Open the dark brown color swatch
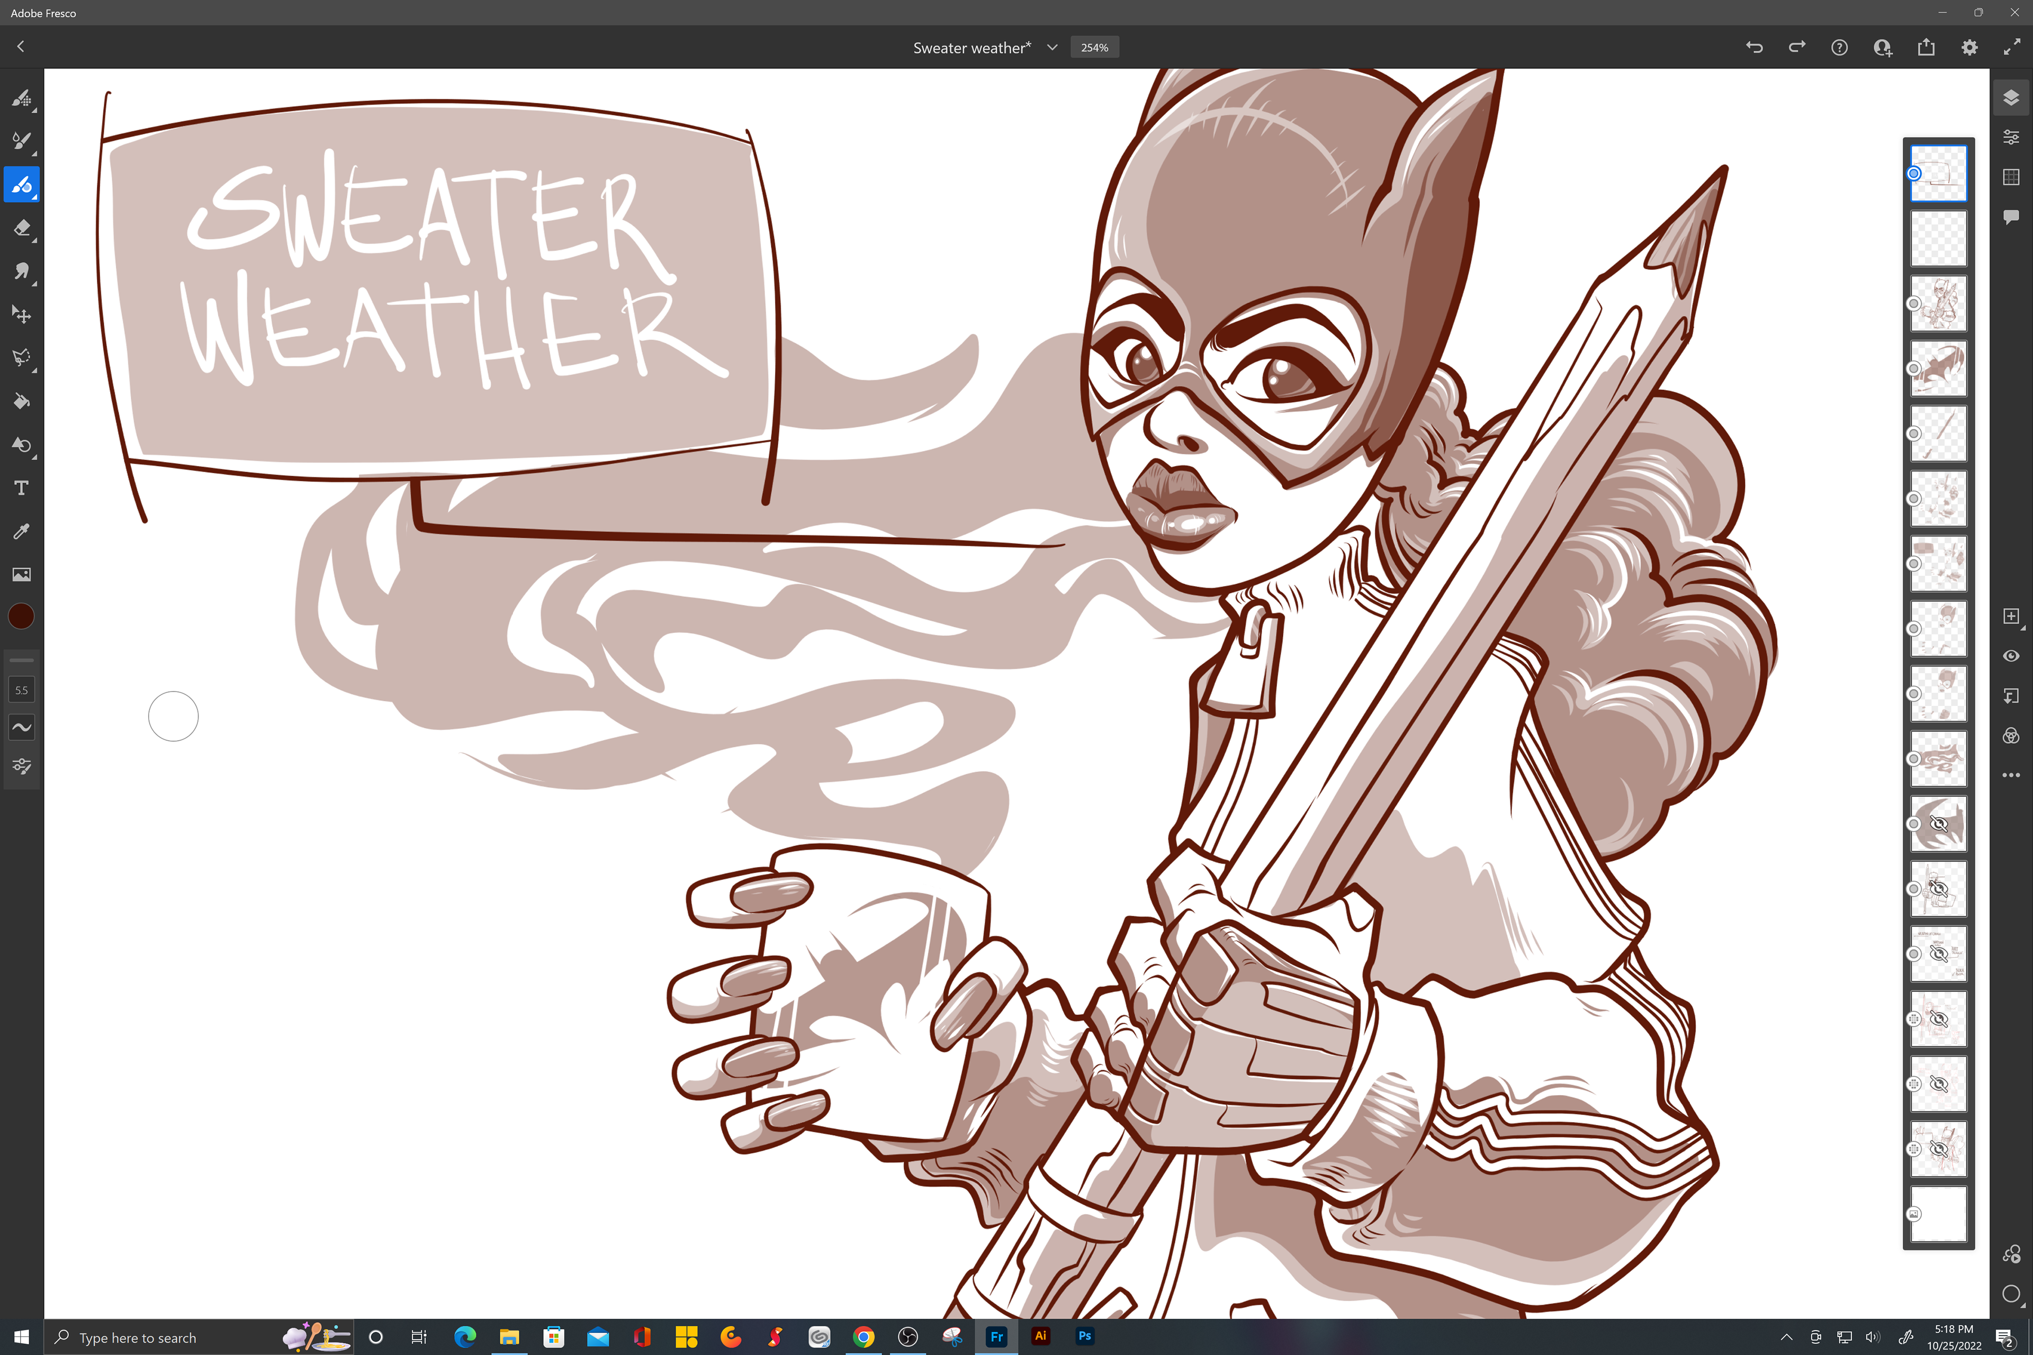This screenshot has width=2033, height=1355. click(22, 616)
